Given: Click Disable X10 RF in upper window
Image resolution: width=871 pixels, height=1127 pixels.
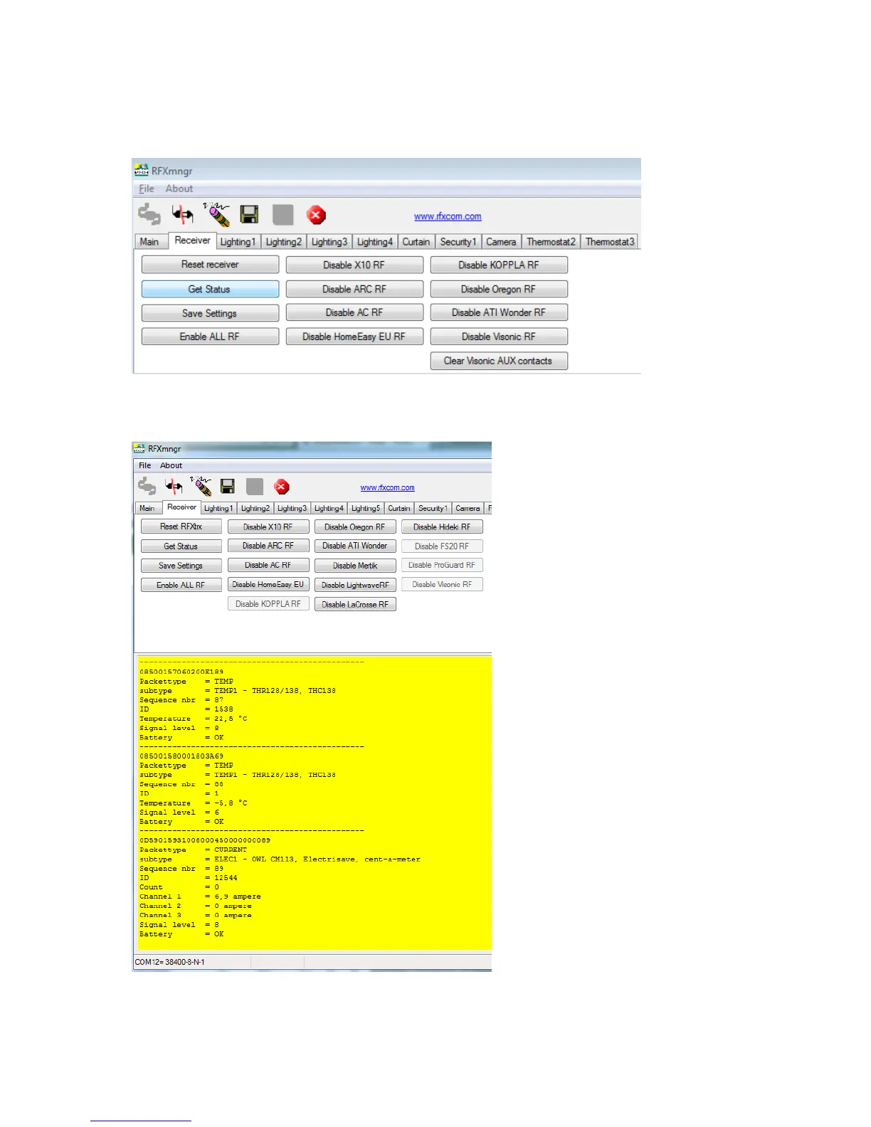Looking at the screenshot, I should point(354,265).
